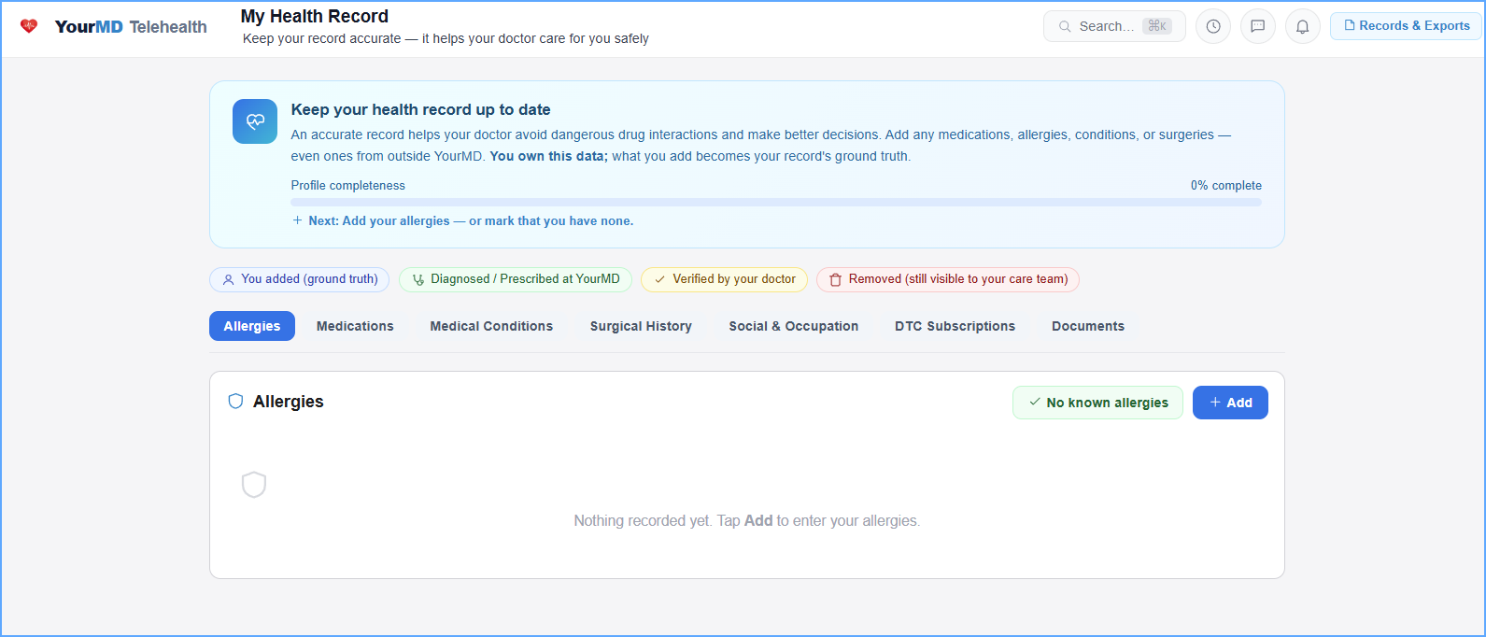
Task: Click the person icon in You added legend
Action: (229, 279)
